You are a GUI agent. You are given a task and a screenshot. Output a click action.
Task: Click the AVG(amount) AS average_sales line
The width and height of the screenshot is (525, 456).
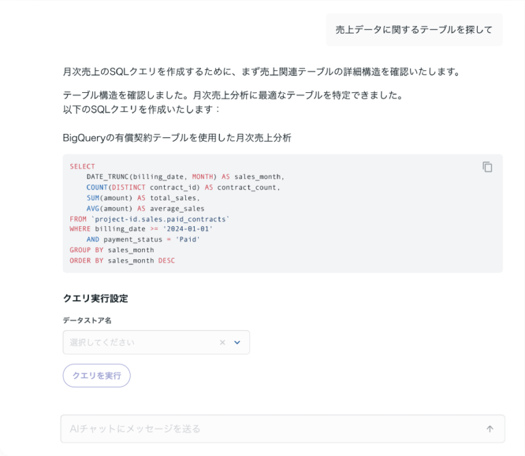[x=145, y=209]
